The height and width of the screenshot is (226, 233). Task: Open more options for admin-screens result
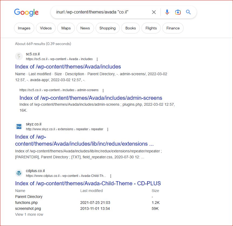point(103,90)
